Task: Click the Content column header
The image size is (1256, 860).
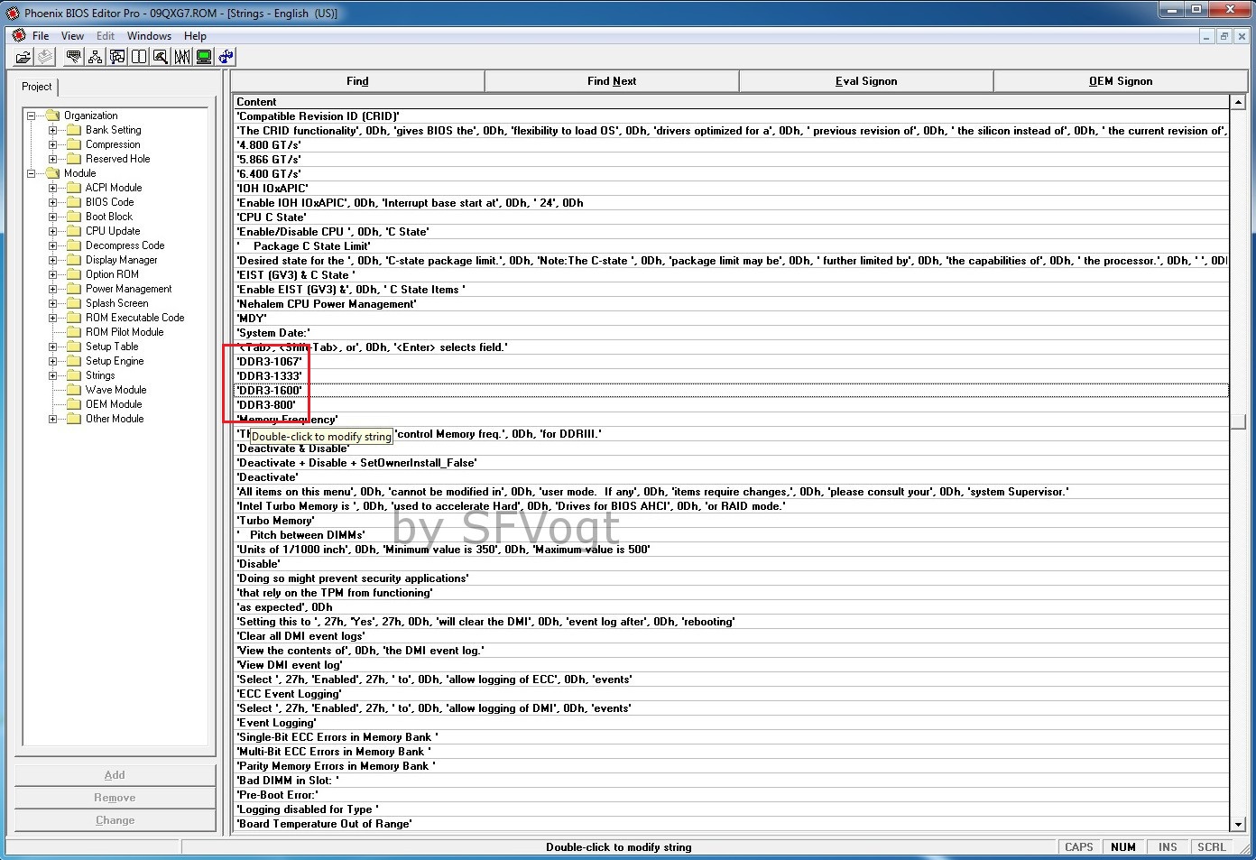Action: [x=731, y=102]
